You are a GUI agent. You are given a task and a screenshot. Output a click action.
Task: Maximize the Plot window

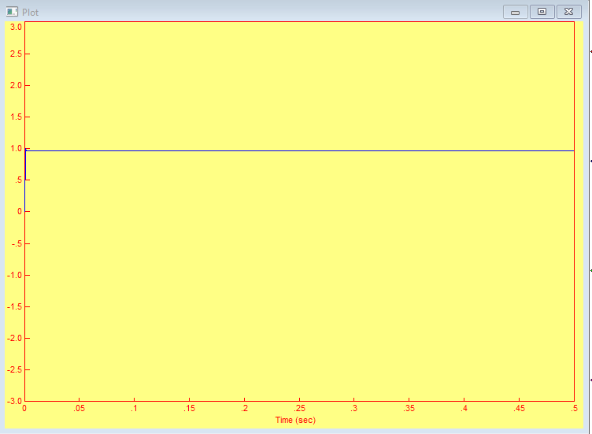tap(542, 12)
